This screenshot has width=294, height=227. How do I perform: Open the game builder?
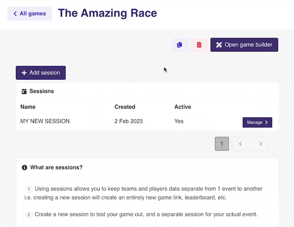[x=244, y=44]
